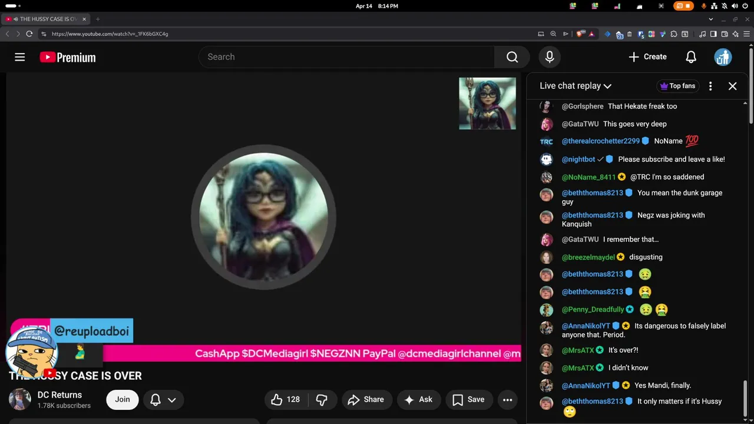The width and height of the screenshot is (754, 424).
Task: Like the video with thumbs up
Action: pyautogui.click(x=286, y=399)
